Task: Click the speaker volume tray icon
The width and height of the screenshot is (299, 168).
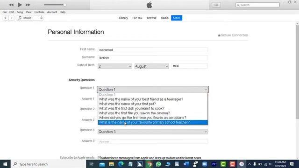Action: point(270,164)
